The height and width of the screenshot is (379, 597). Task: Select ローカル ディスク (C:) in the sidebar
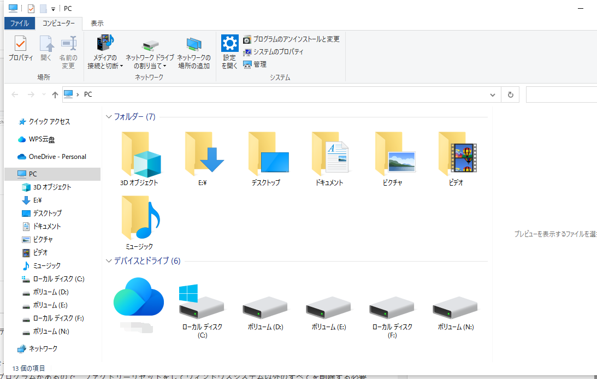[57, 279]
